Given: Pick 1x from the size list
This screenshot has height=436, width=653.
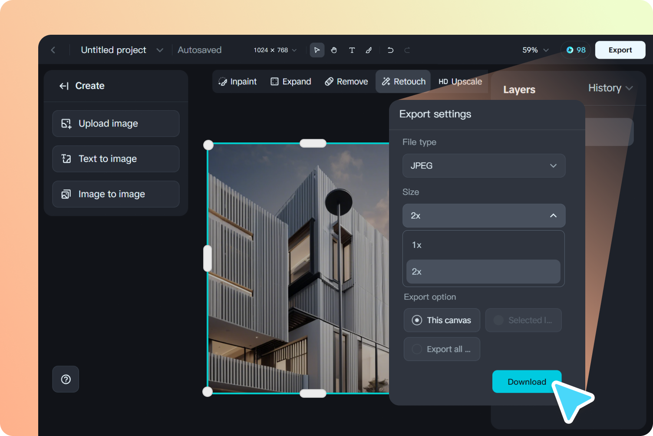Looking at the screenshot, I should [483, 245].
